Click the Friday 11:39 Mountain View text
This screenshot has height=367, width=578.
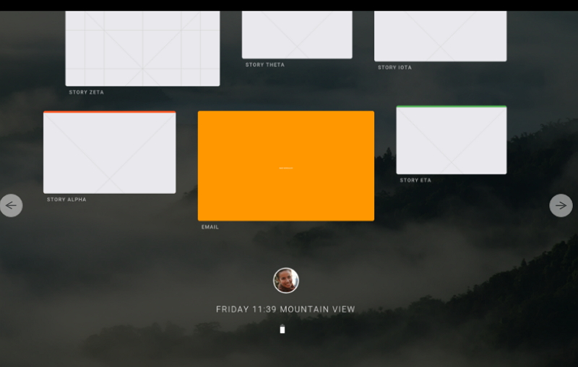coord(285,309)
